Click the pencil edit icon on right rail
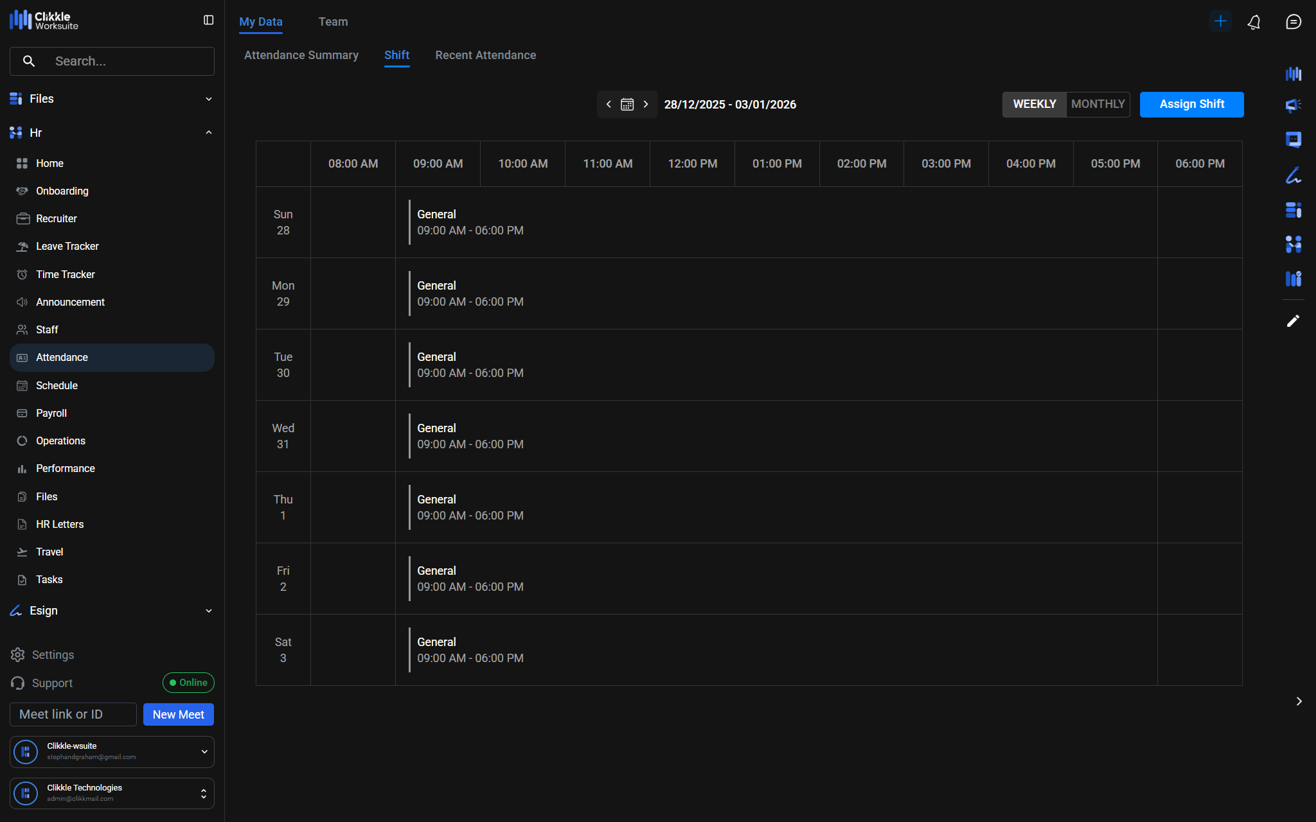Viewport: 1316px width, 822px height. tap(1293, 321)
